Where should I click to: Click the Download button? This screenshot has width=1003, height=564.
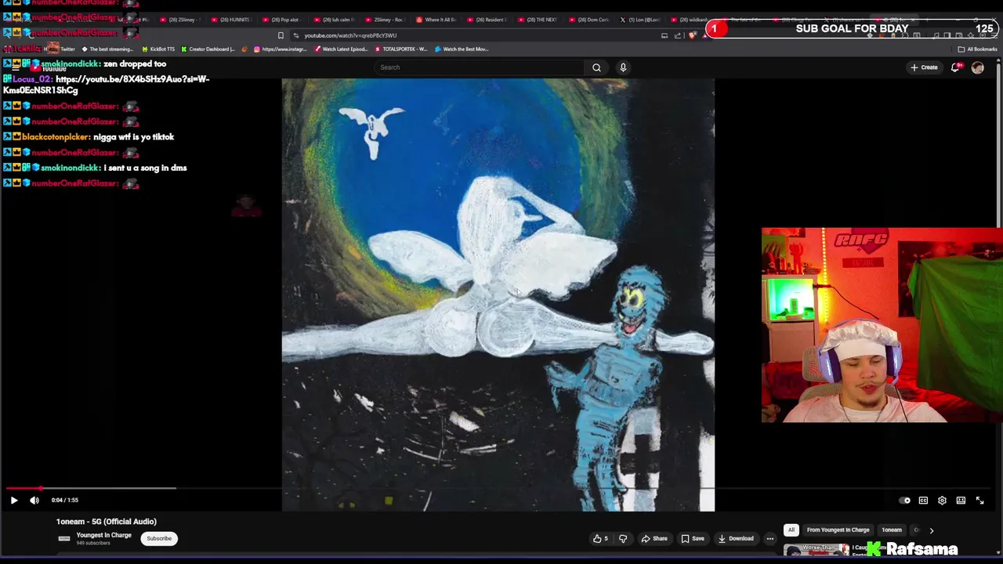click(736, 538)
